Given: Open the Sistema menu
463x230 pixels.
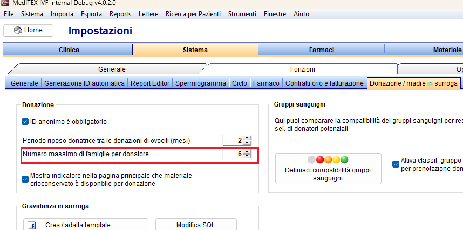Looking at the screenshot, I should pyautogui.click(x=32, y=14).
